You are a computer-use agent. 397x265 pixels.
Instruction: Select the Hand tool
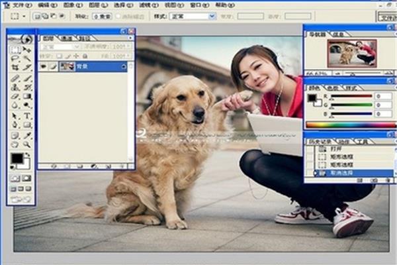point(15,144)
